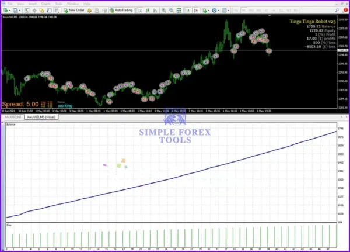The width and height of the screenshot is (350, 252).
Task: Click the Tinga Tinga Robot v23 title
Action: (x=312, y=22)
